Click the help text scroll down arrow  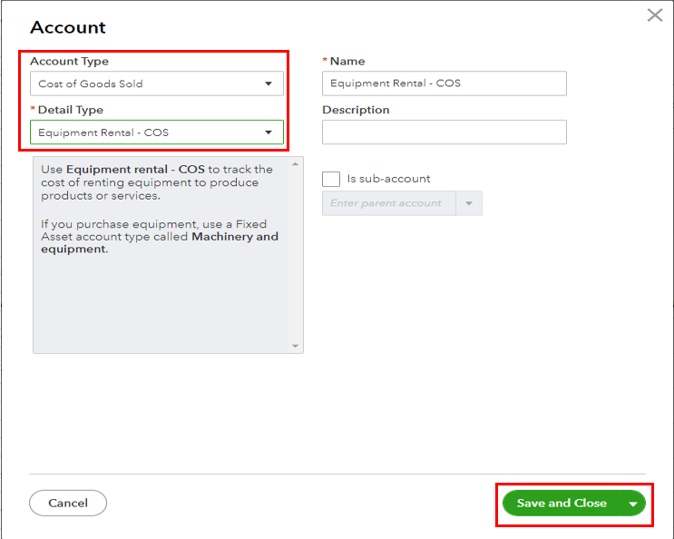[x=295, y=346]
